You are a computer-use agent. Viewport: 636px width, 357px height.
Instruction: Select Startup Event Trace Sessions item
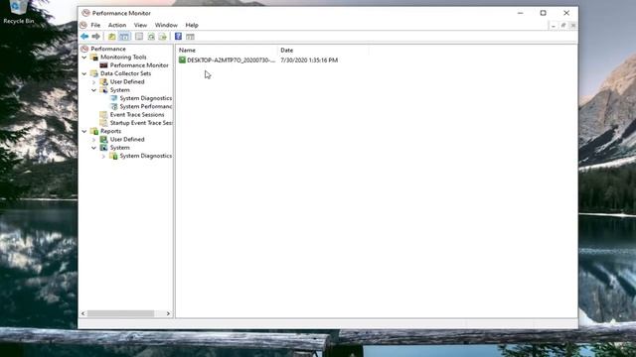[141, 123]
